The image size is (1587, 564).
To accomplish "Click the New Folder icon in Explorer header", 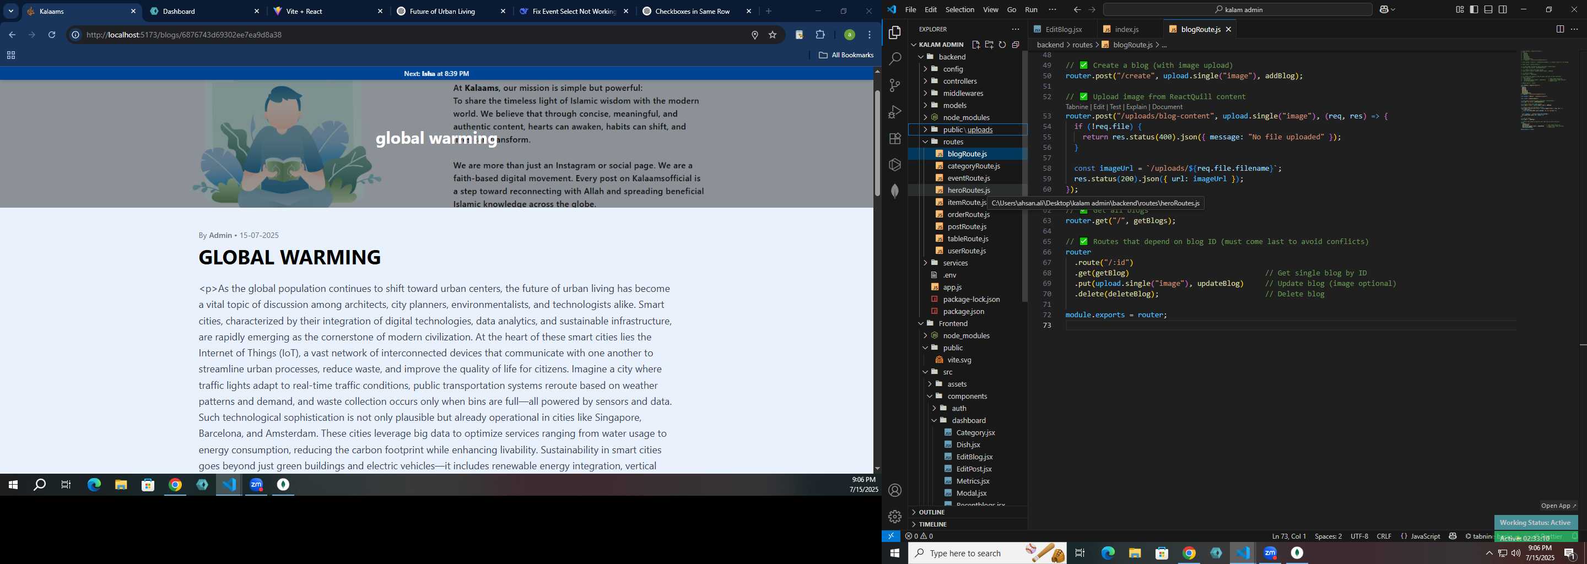I will [x=989, y=44].
